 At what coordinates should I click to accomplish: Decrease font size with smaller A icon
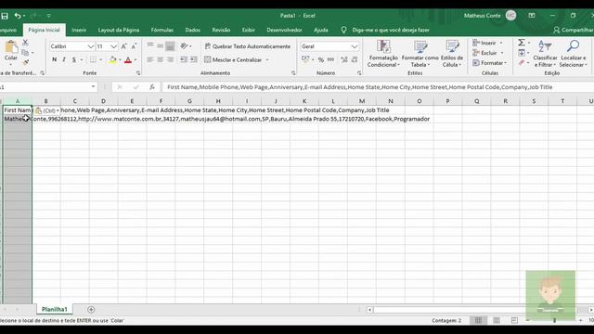[134, 46]
